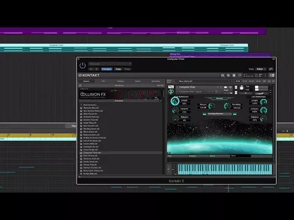
Task: Click the Late Reflections Length knob
Action: click(263, 102)
